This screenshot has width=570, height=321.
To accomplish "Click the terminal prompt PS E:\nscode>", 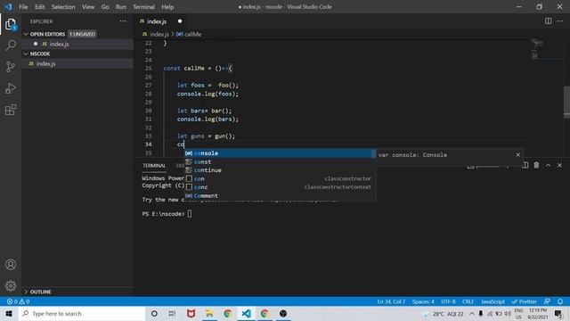I will click(x=163, y=214).
